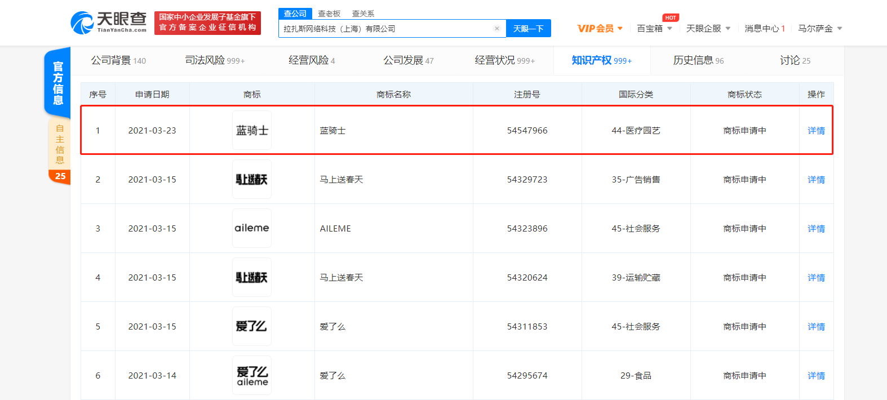Open 详情 for registration 54320624
The width and height of the screenshot is (887, 400).
816,277
